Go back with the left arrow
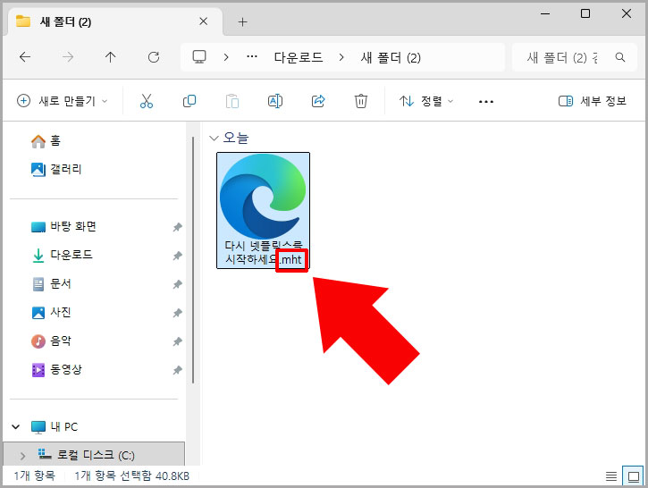Image resolution: width=648 pixels, height=488 pixels. point(25,57)
